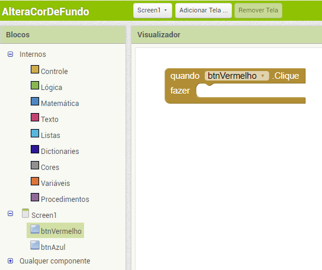Click the green Lógica block icon
Screen dimensions: 322x270
click(35, 85)
